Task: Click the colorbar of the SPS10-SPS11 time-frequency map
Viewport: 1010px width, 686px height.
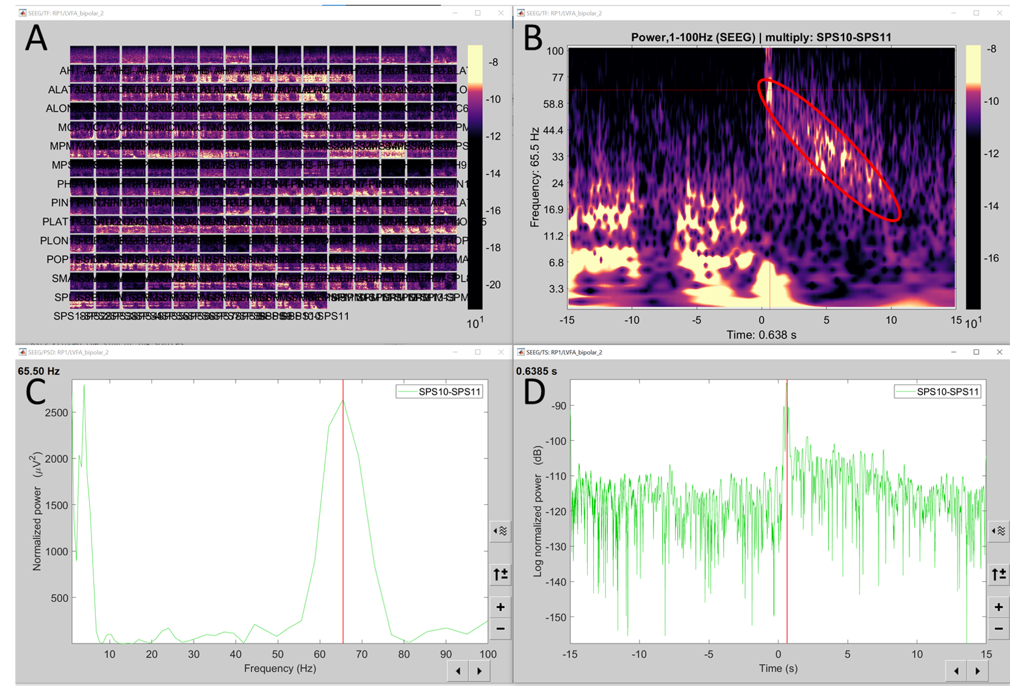Action: [x=973, y=177]
